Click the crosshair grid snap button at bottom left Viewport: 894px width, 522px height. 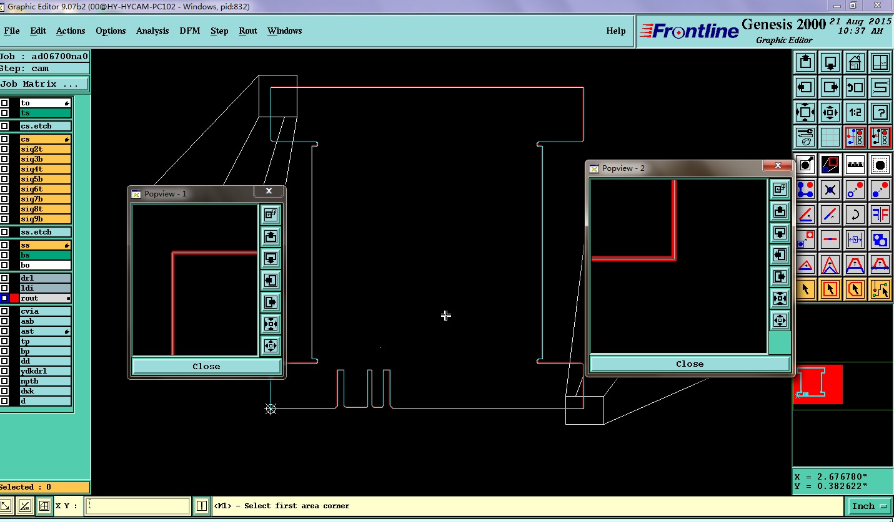(44, 506)
